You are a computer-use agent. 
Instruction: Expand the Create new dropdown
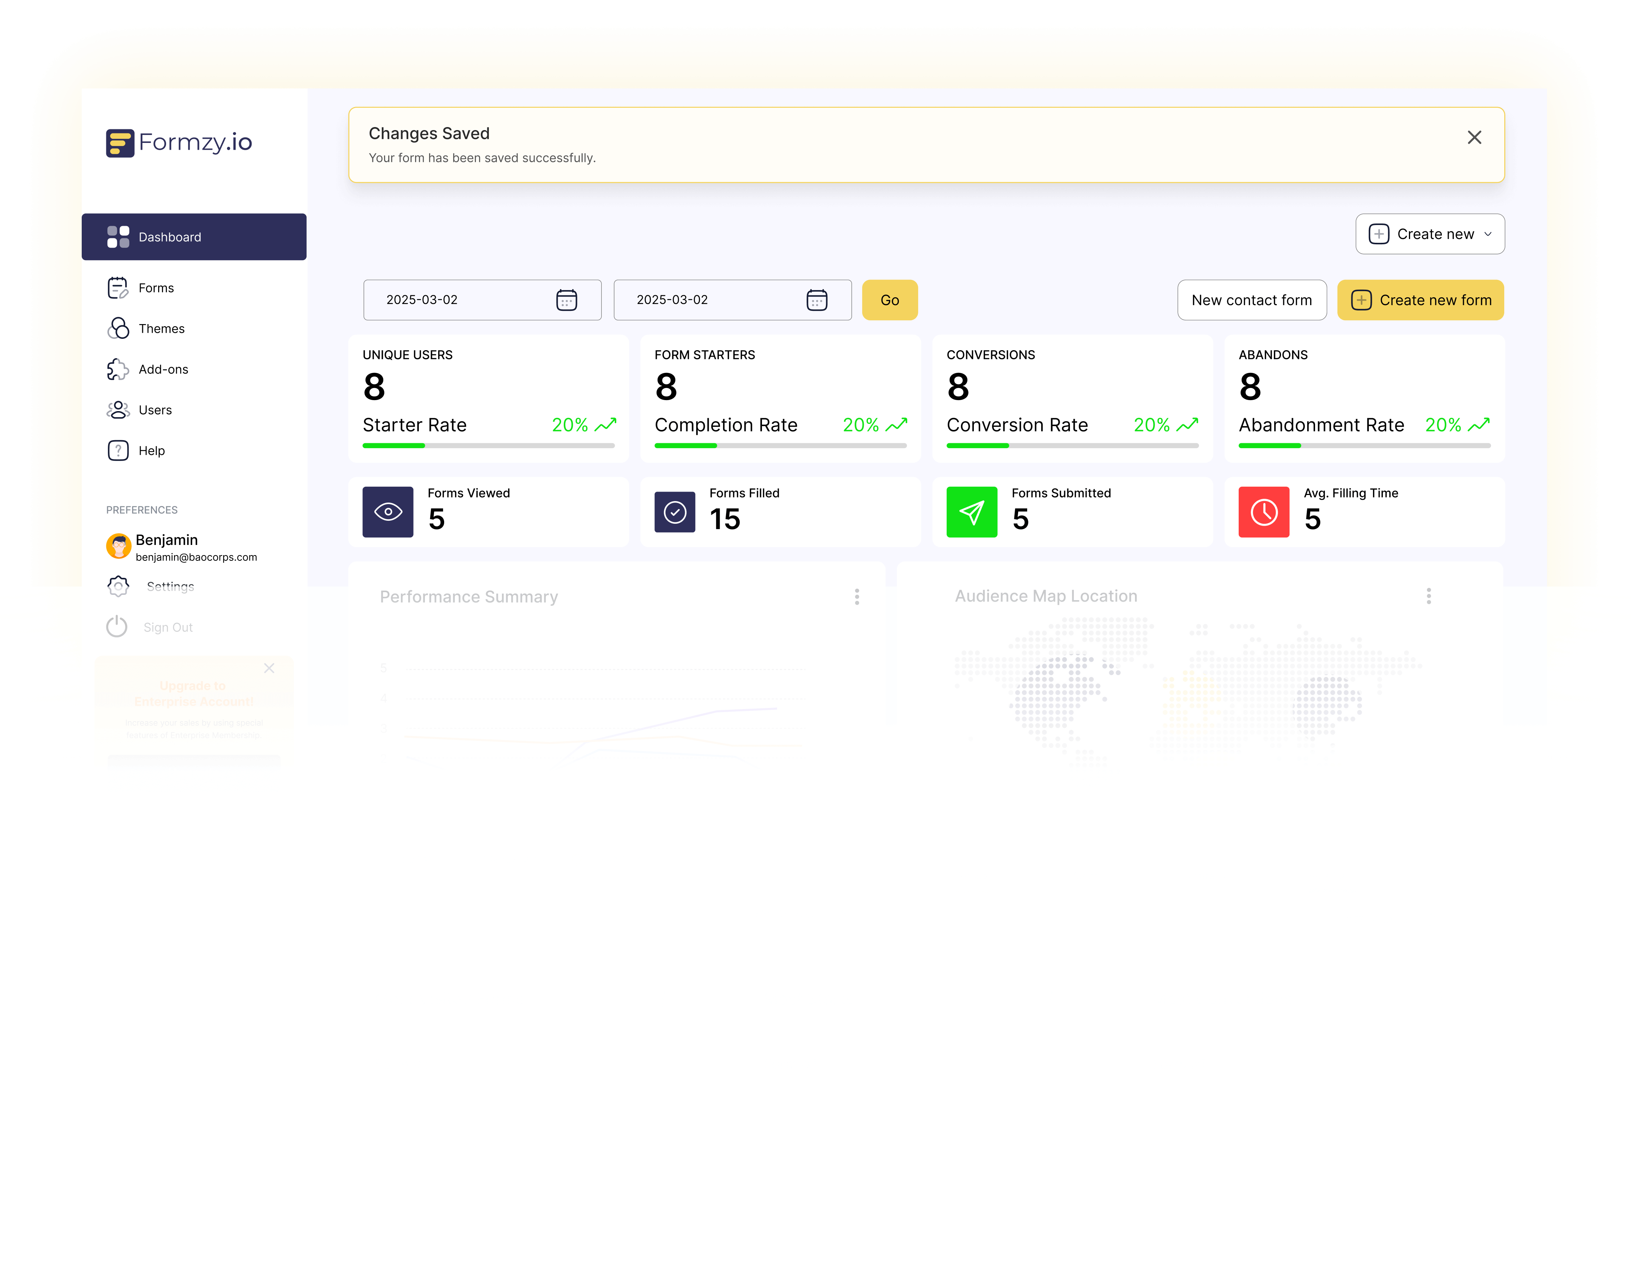tap(1429, 234)
